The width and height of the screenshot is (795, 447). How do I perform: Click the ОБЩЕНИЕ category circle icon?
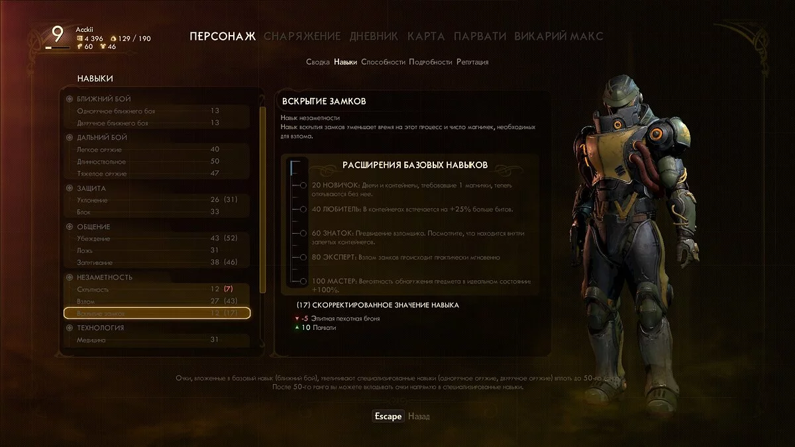[x=70, y=226]
